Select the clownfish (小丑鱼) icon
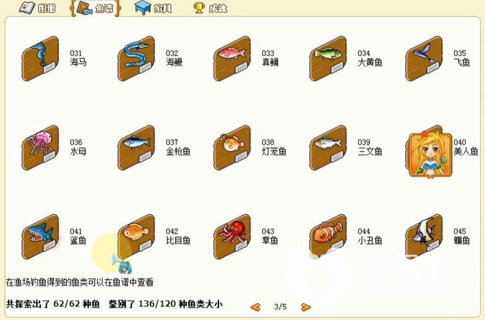Image resolution: width=485 pixels, height=320 pixels. coord(328,237)
